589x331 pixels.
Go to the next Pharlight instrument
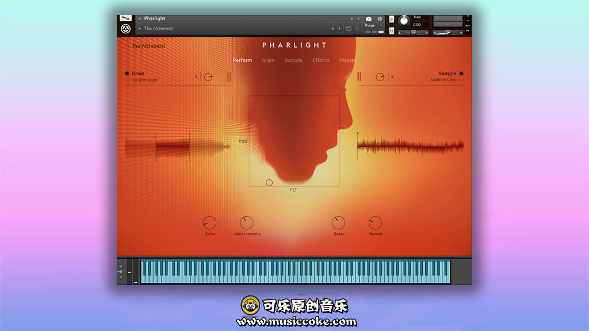[358, 19]
